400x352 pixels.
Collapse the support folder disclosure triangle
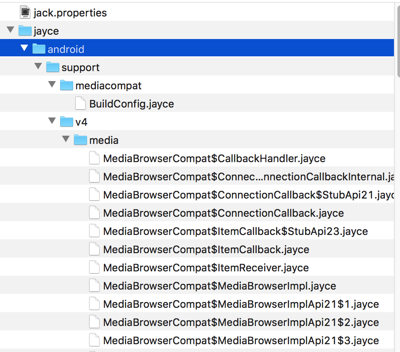pyautogui.click(x=38, y=67)
